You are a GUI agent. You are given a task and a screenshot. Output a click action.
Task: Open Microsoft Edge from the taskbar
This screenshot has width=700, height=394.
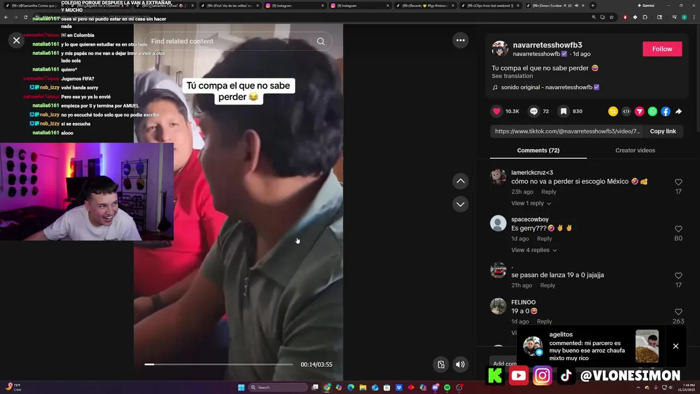(351, 387)
